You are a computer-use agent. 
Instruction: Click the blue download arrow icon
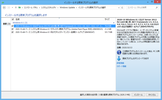(119, 58)
